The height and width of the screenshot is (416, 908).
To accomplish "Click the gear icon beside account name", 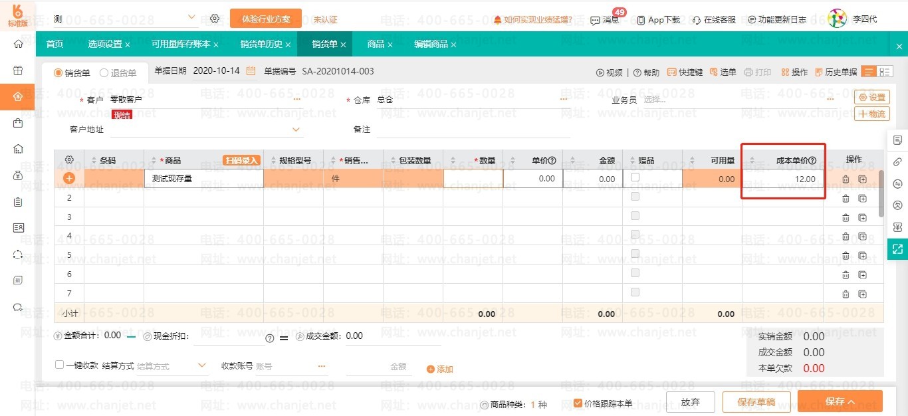I will coord(215,19).
